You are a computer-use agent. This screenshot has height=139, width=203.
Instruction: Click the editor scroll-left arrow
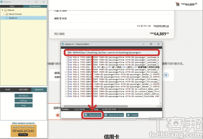62,106
